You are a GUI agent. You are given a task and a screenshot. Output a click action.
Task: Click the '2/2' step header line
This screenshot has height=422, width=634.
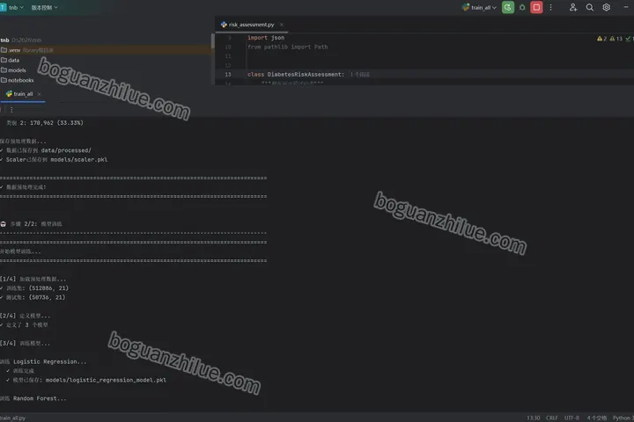coord(31,223)
